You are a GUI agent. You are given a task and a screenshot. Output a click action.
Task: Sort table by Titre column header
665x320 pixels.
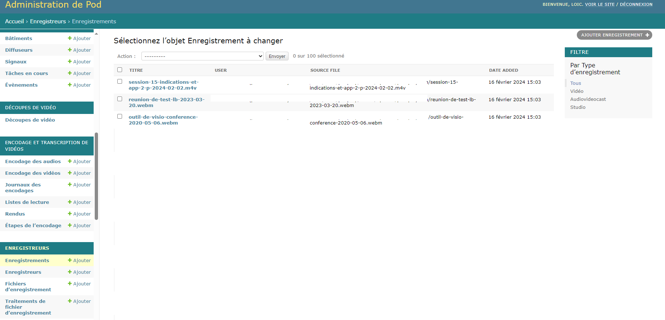(136, 70)
